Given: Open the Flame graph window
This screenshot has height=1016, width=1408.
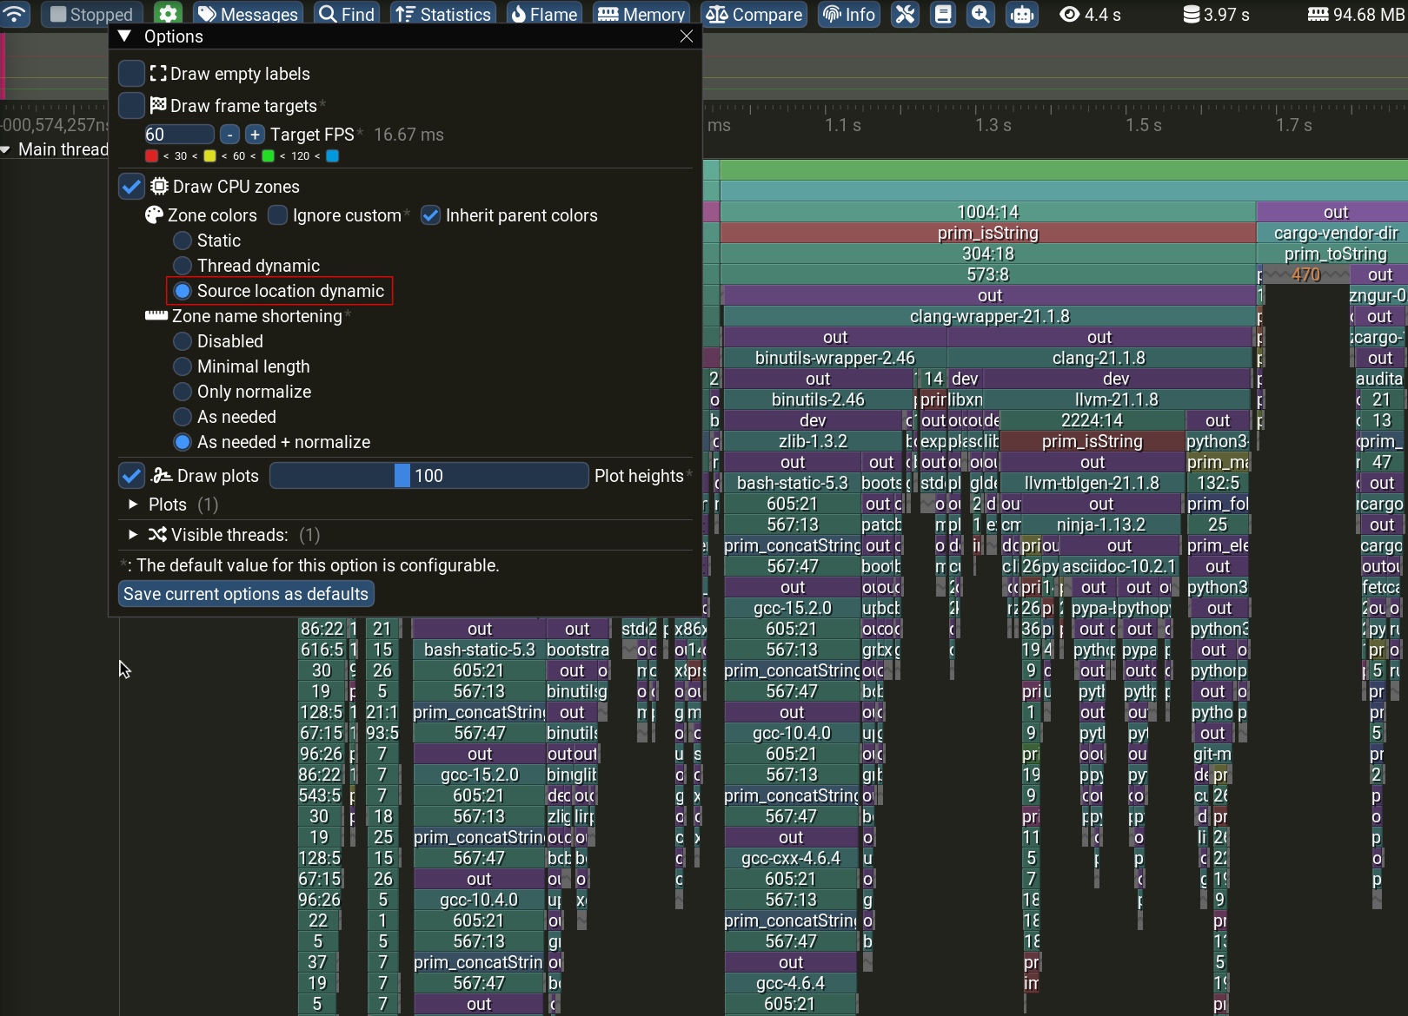Looking at the screenshot, I should 543,14.
